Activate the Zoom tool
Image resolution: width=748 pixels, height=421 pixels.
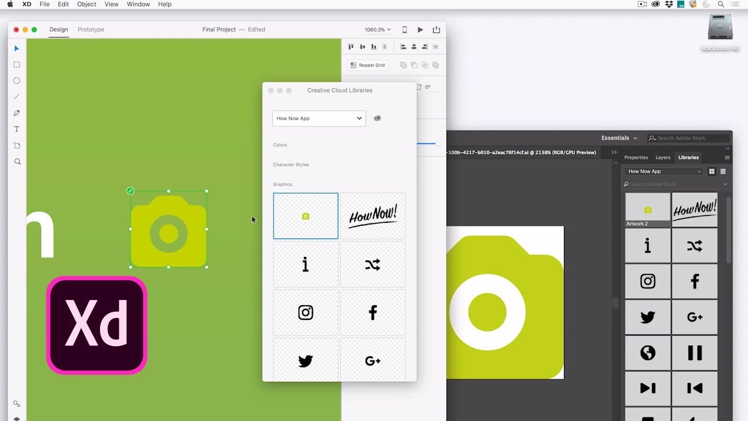pyautogui.click(x=16, y=161)
